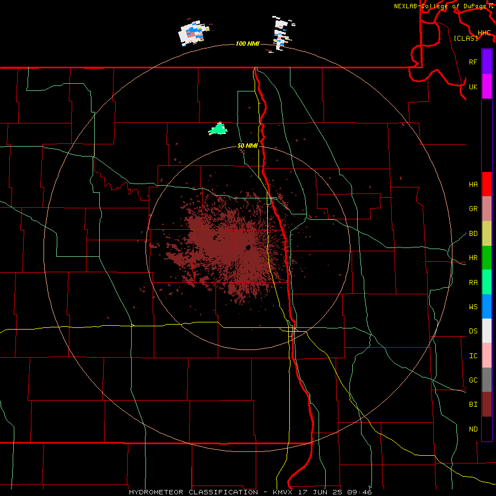
Task: Select the WS blue legend swatch
Action: (x=487, y=306)
